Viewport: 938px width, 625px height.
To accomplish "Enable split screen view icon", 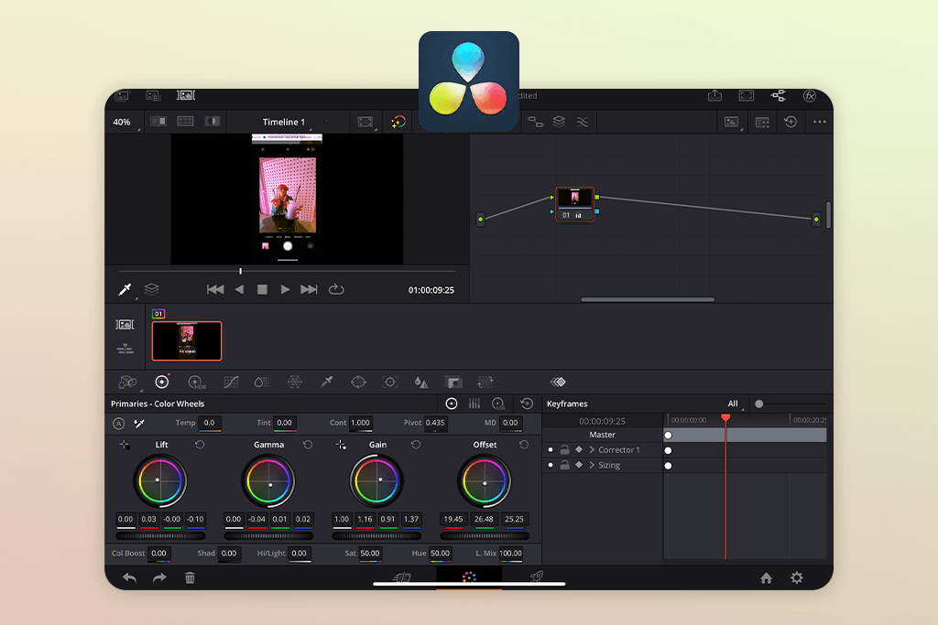I will 185,122.
